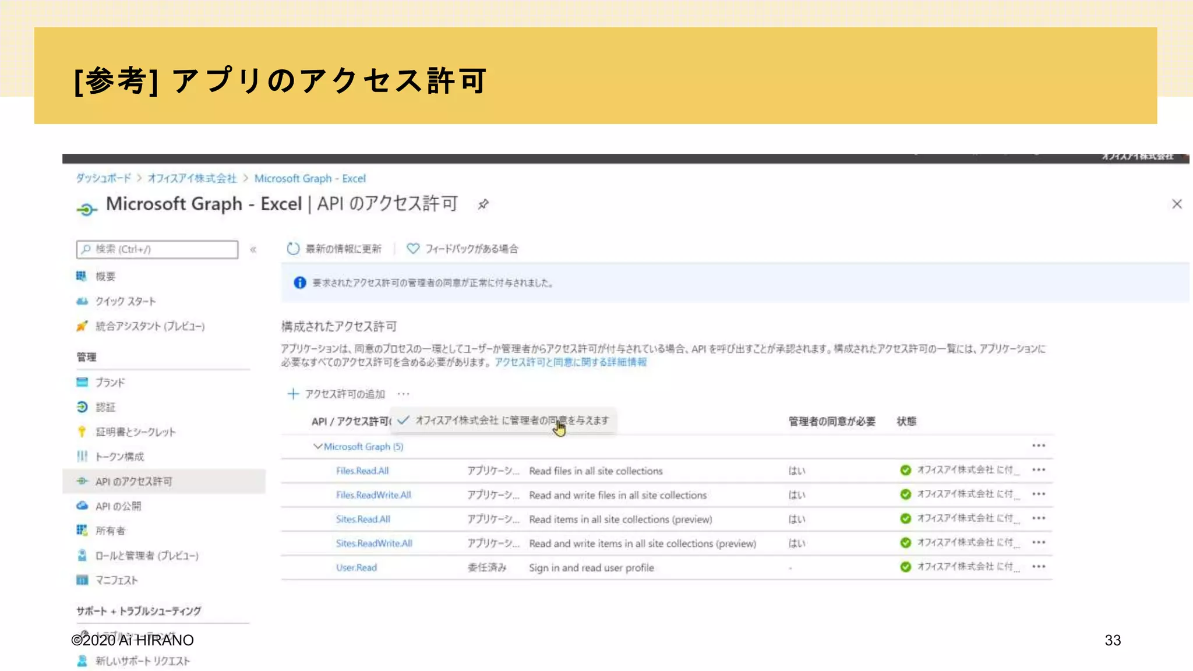Viewport: 1193px width, 671px height.
Task: Open the ellipsis menu for Sites.ReadWrite.All row
Action: click(x=1039, y=542)
